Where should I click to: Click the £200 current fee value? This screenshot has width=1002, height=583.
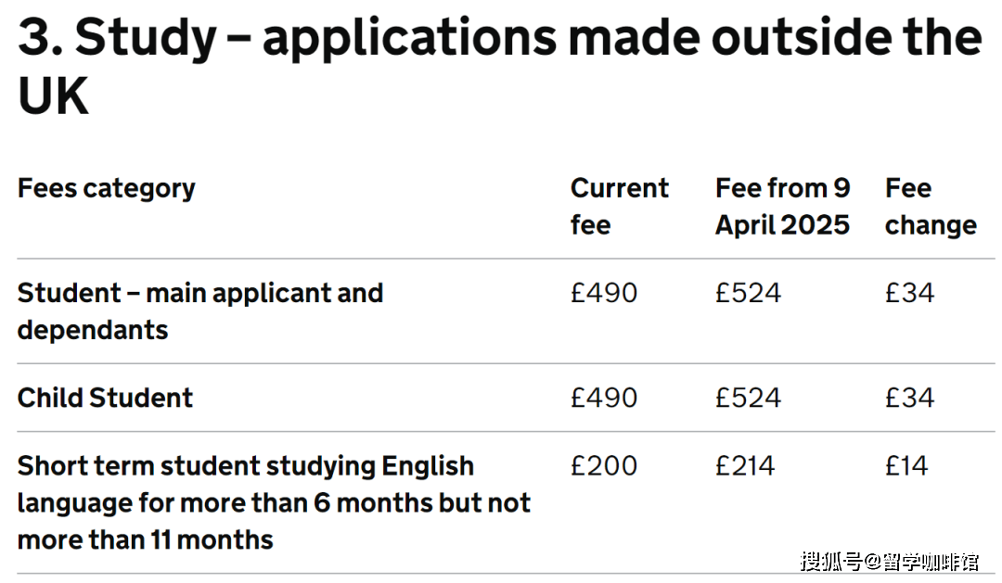604,465
